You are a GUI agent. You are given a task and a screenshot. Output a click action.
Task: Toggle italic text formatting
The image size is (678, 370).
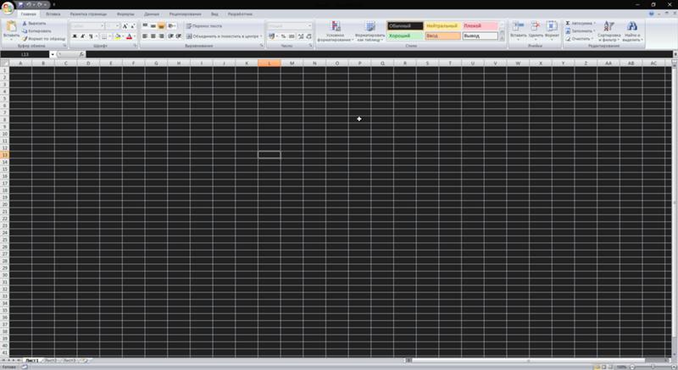coord(83,36)
